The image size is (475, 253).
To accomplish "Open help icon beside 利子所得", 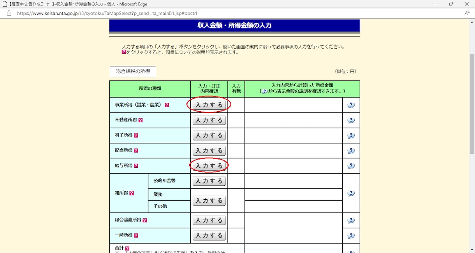I will point(136,135).
